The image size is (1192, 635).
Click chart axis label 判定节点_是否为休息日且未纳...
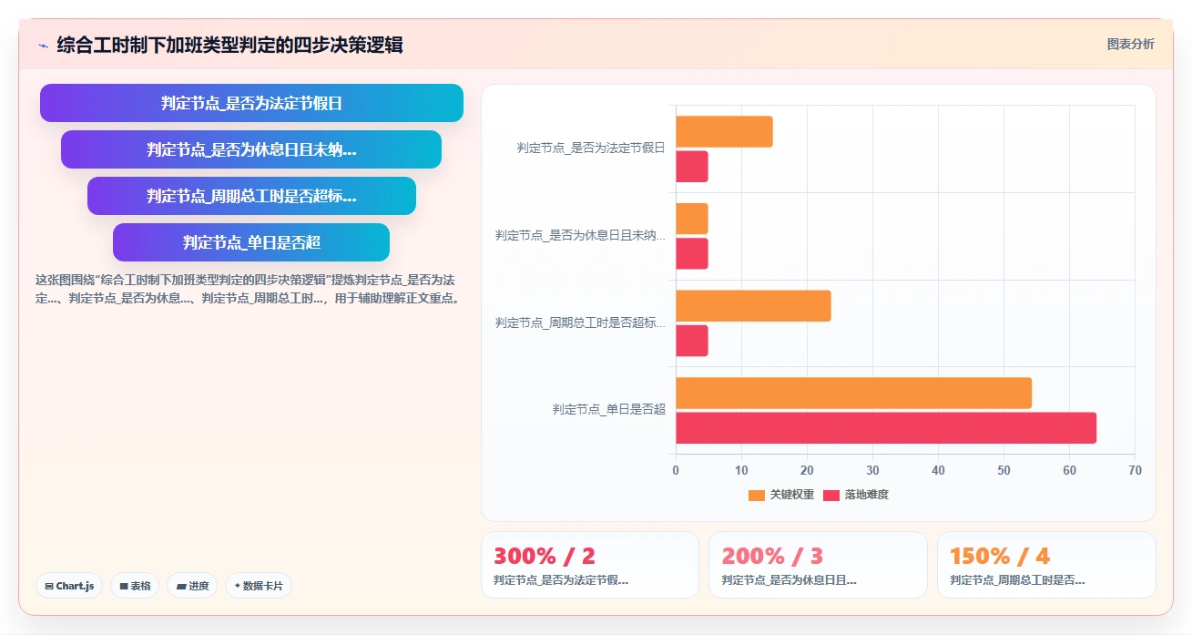click(580, 235)
